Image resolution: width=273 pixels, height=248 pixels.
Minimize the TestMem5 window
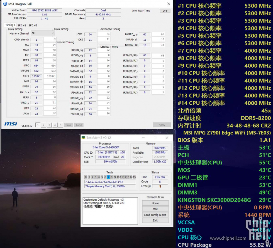point(143,138)
